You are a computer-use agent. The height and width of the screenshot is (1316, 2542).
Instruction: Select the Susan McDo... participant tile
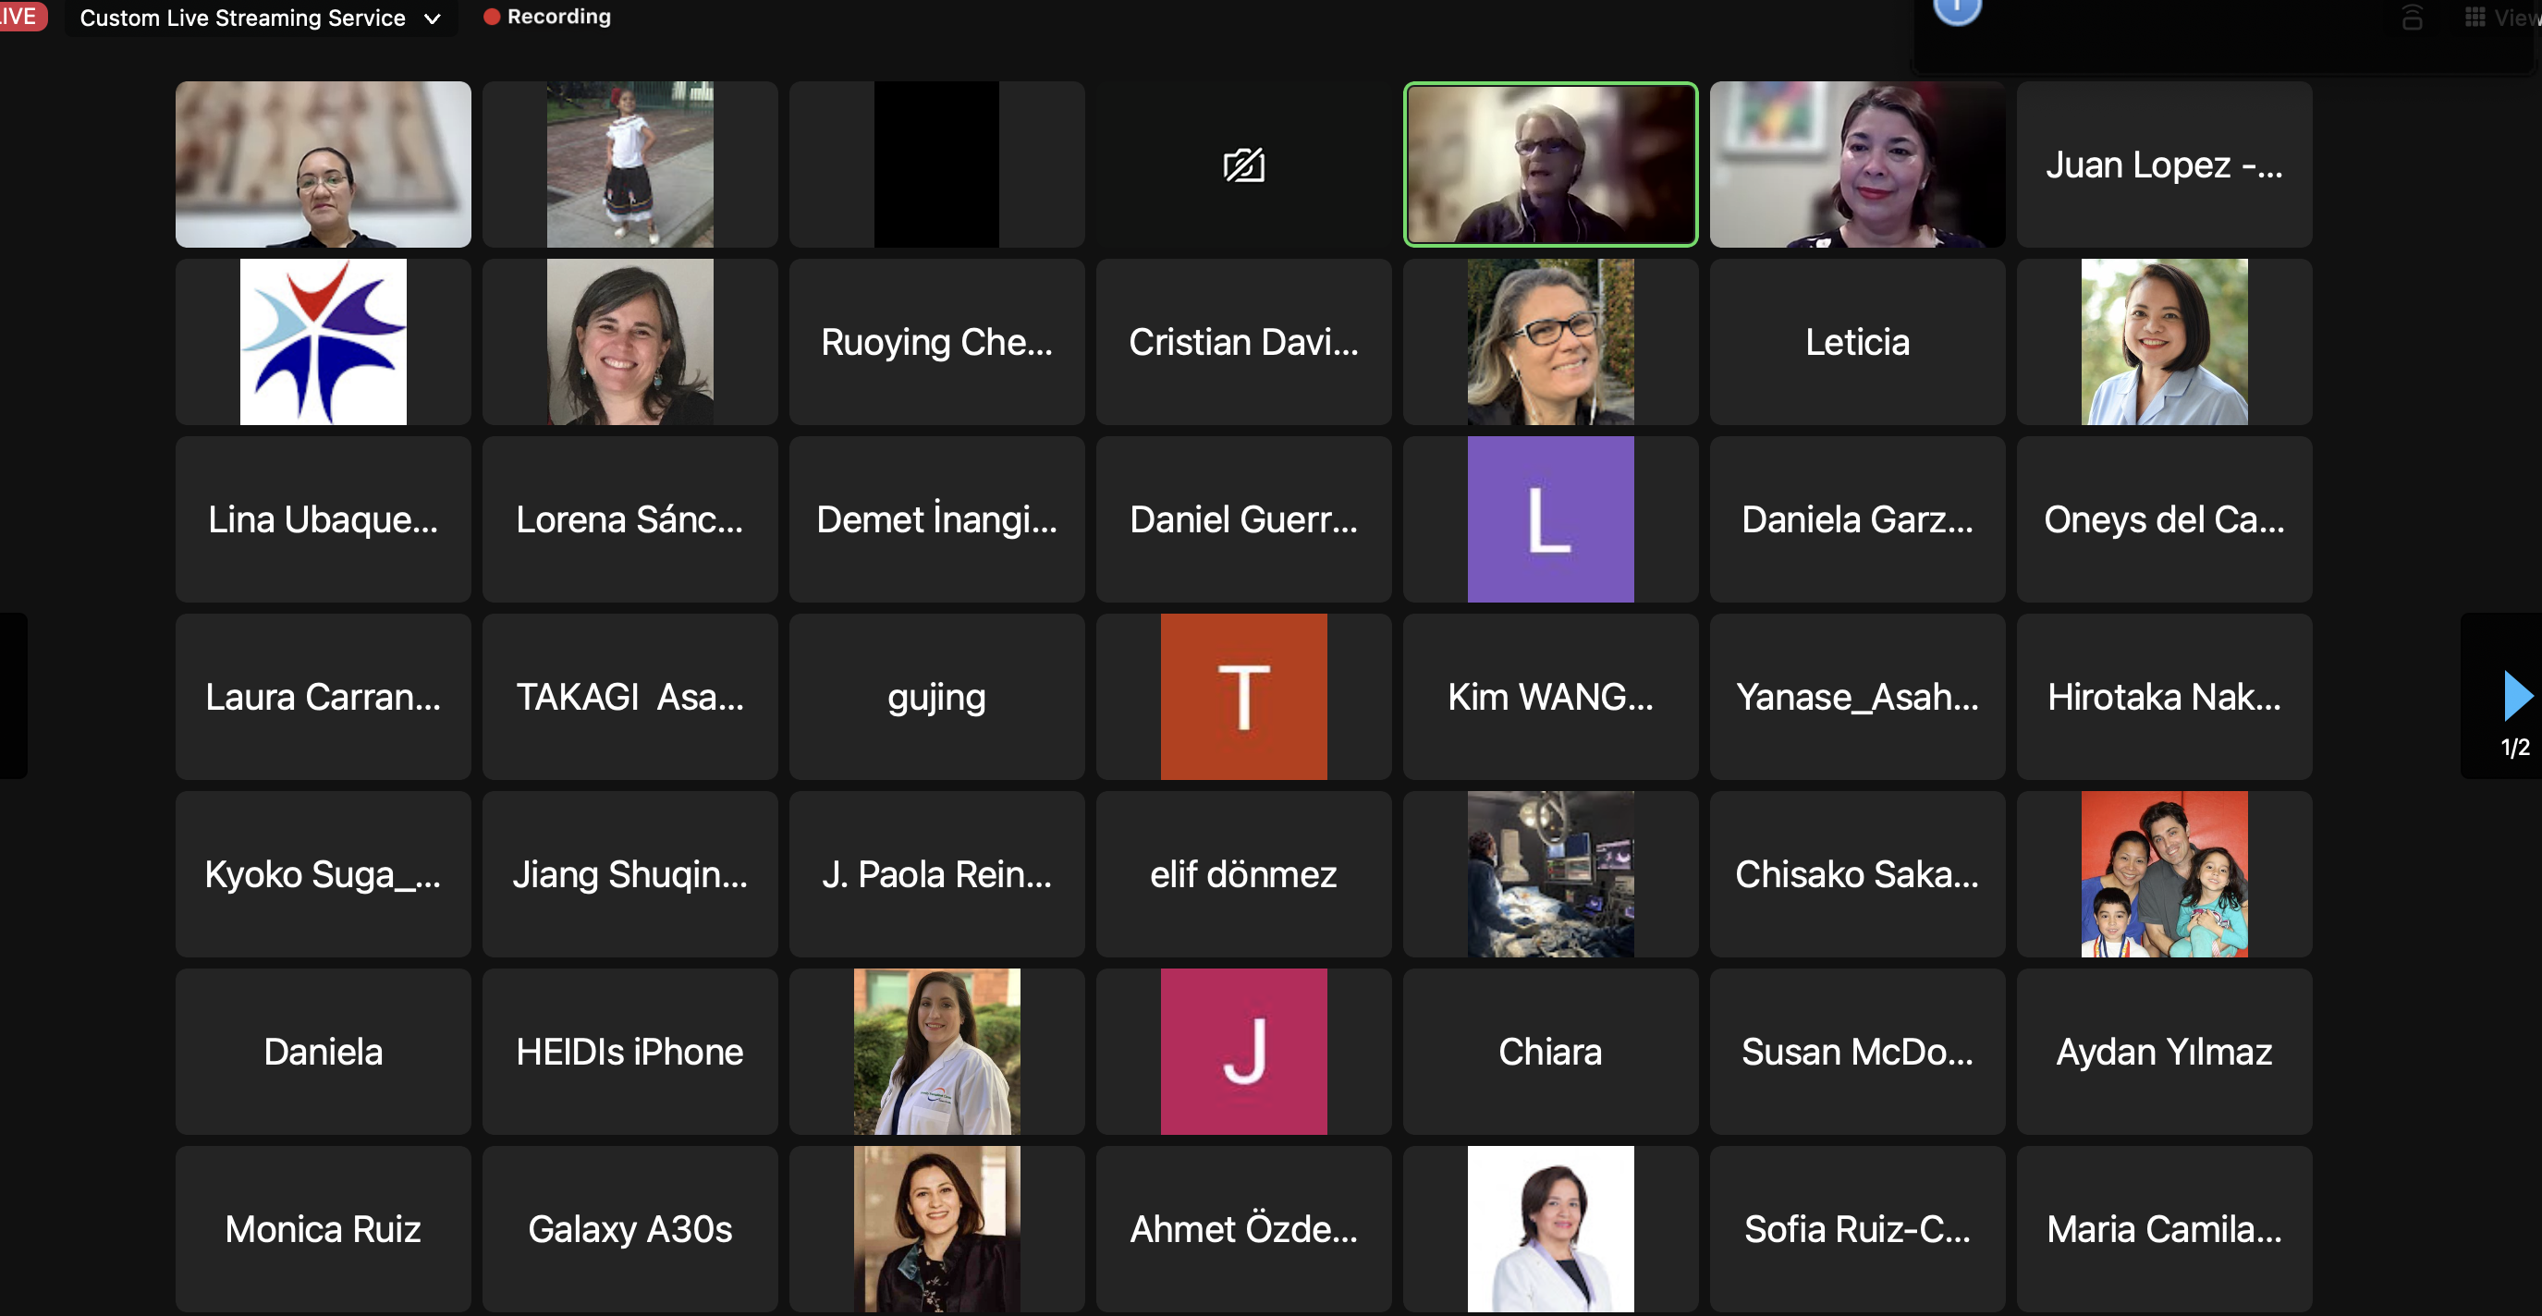click(x=1857, y=1052)
